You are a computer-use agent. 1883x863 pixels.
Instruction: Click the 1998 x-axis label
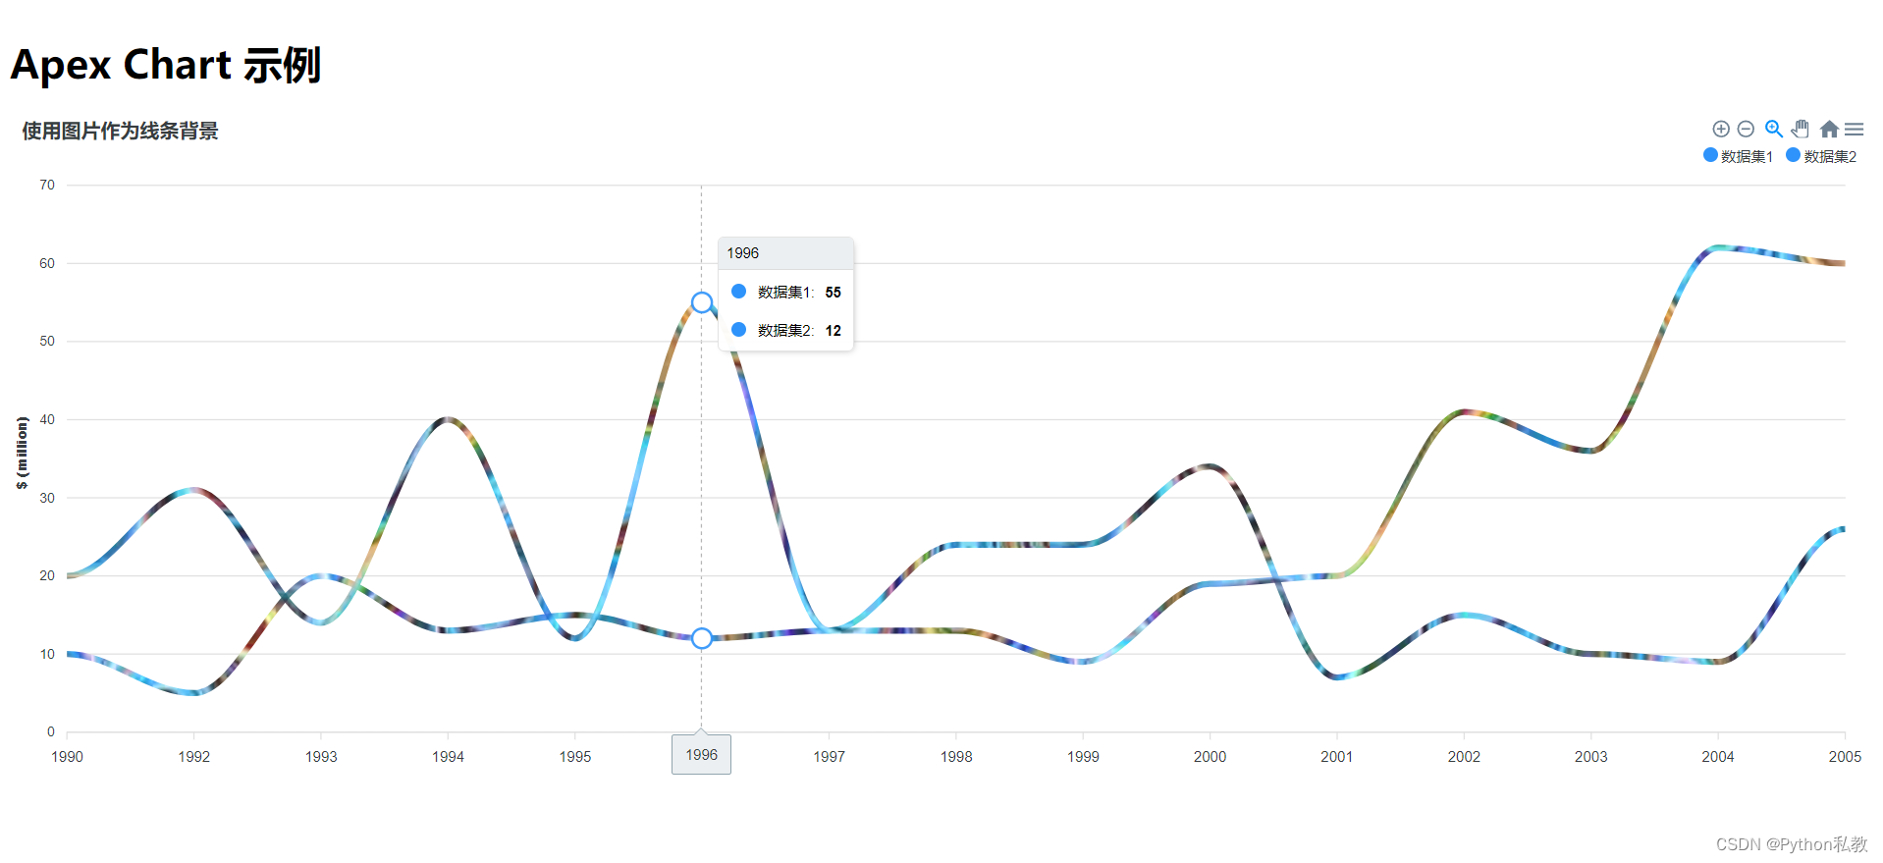coord(956,756)
